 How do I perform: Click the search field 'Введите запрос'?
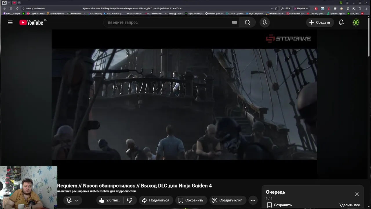[171, 22]
